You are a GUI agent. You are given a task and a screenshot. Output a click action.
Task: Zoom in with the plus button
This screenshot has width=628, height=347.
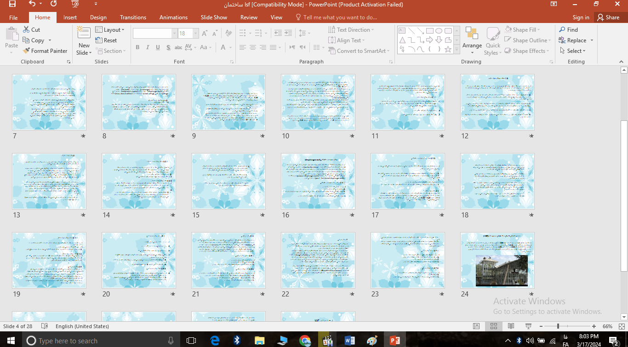click(594, 326)
